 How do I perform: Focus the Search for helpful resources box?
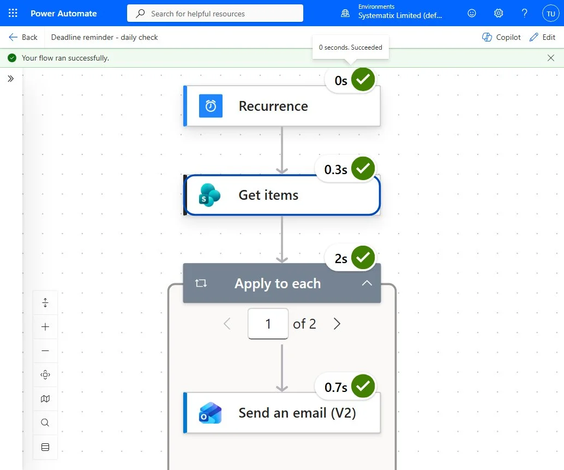click(x=215, y=13)
